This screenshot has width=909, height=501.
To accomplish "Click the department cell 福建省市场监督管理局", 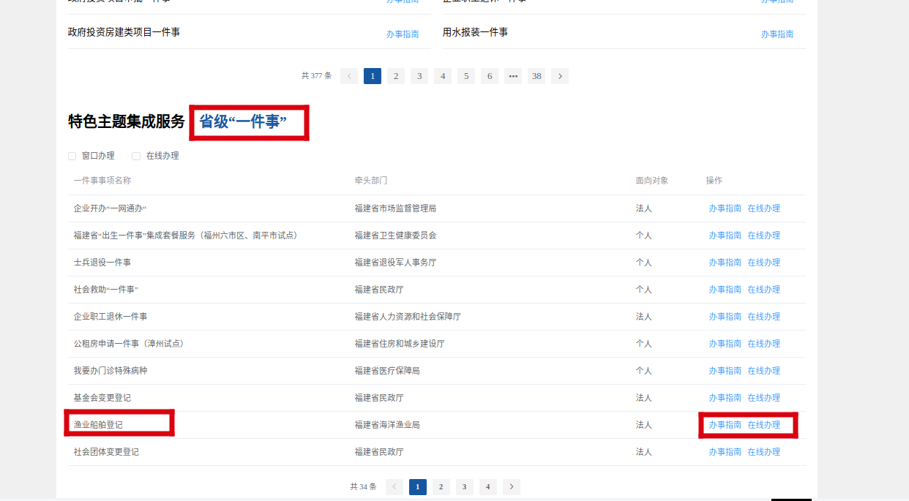I will point(395,208).
